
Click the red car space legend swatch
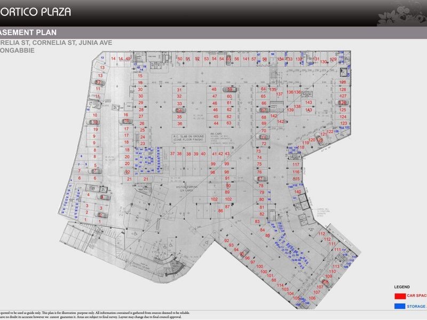tap(399, 295)
